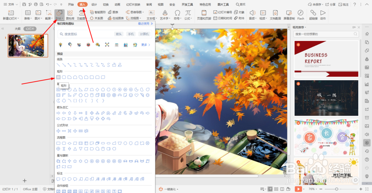The image size is (372, 193).
Task: Click the 一键美化 one-click beautify button
Action: (x=169, y=189)
